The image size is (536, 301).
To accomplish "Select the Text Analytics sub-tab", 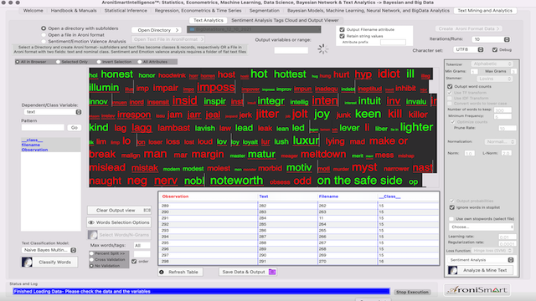I will click(209, 20).
